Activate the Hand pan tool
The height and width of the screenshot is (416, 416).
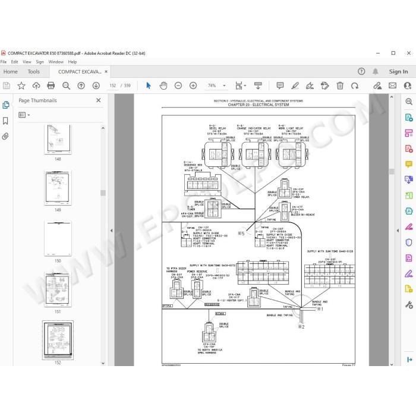point(163,86)
